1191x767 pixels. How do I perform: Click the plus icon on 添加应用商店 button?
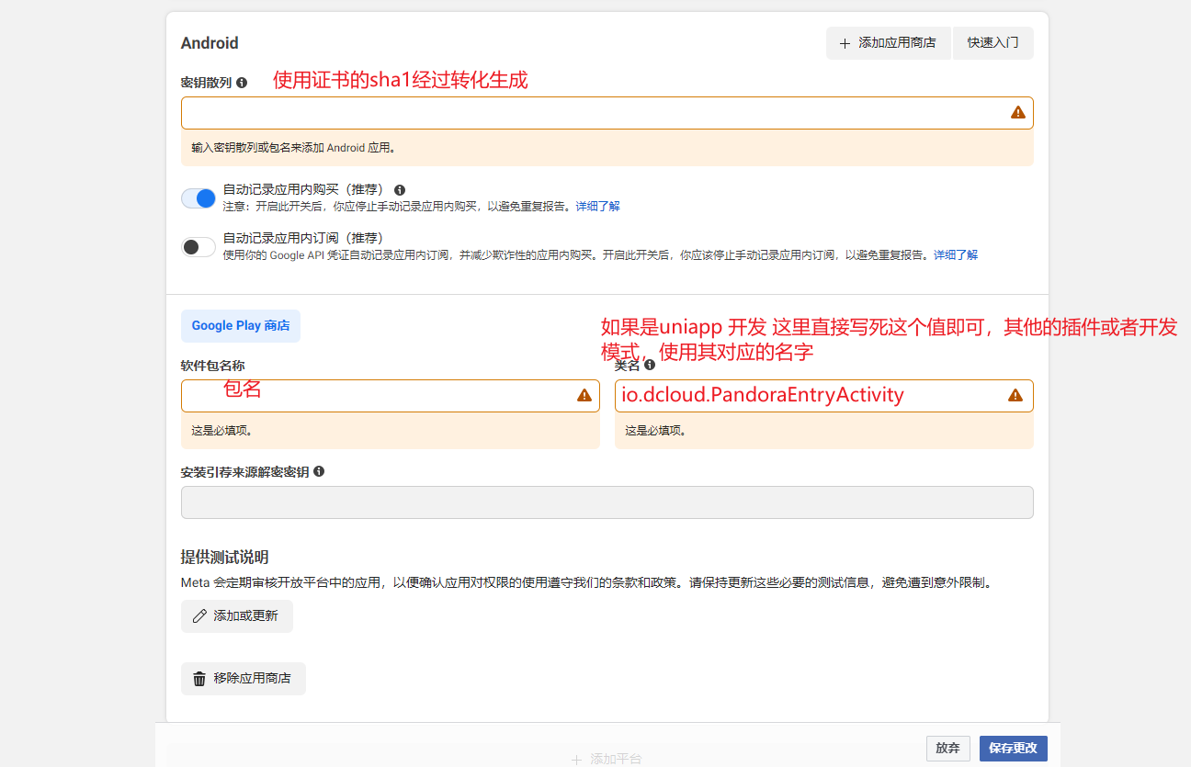(845, 43)
